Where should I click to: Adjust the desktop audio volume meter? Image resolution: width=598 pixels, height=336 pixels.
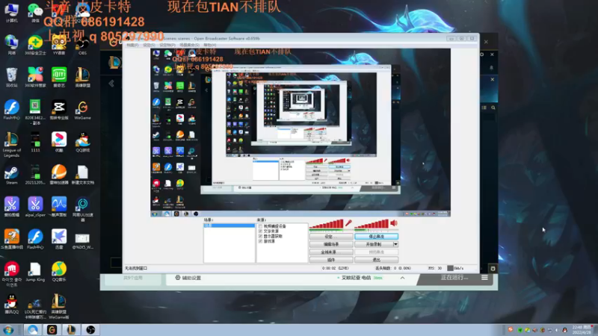tap(372, 225)
